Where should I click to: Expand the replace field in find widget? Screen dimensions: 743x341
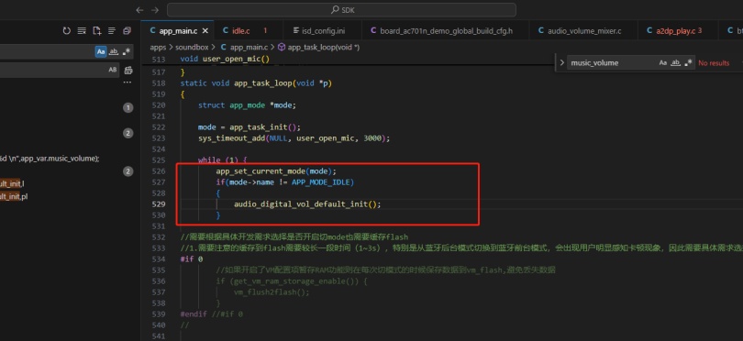tap(561, 62)
